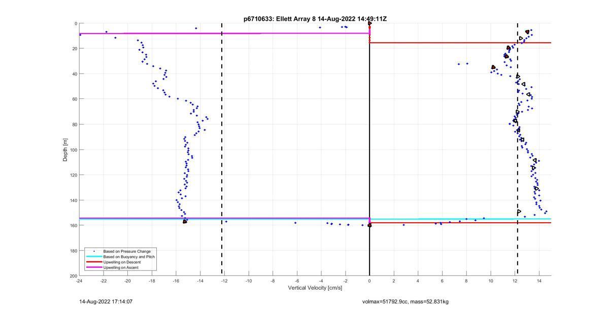609x310 pixels.
Task: Click legend entry Based on Pressure Change
Action: tap(127, 251)
